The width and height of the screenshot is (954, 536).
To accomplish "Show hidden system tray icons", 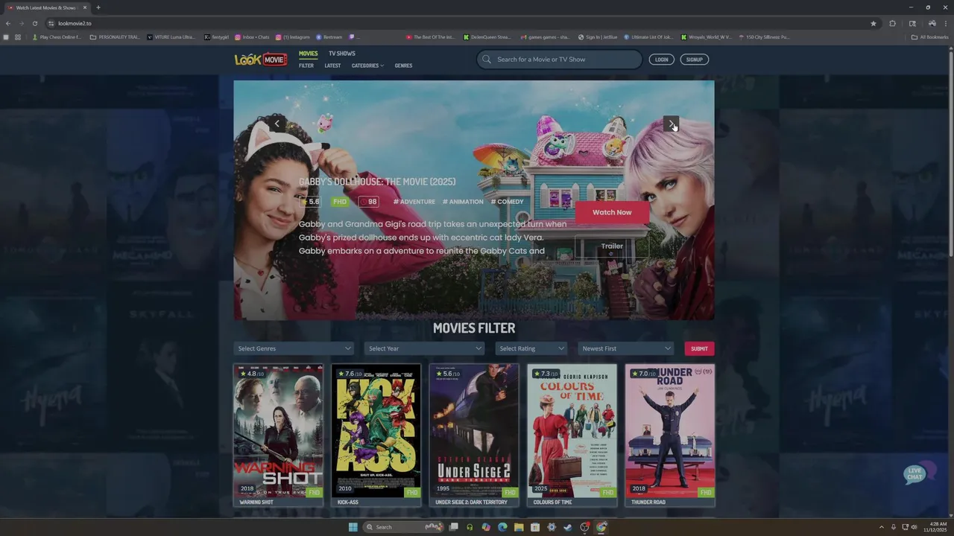I will click(x=882, y=527).
